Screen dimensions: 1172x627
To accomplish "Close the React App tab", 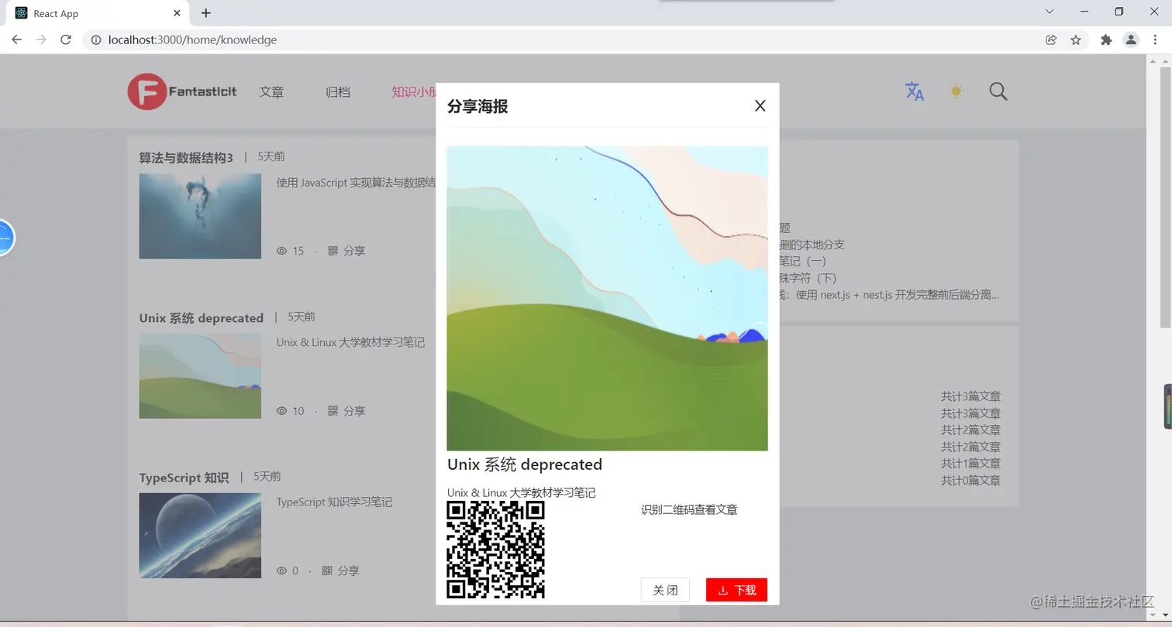I will 178,13.
